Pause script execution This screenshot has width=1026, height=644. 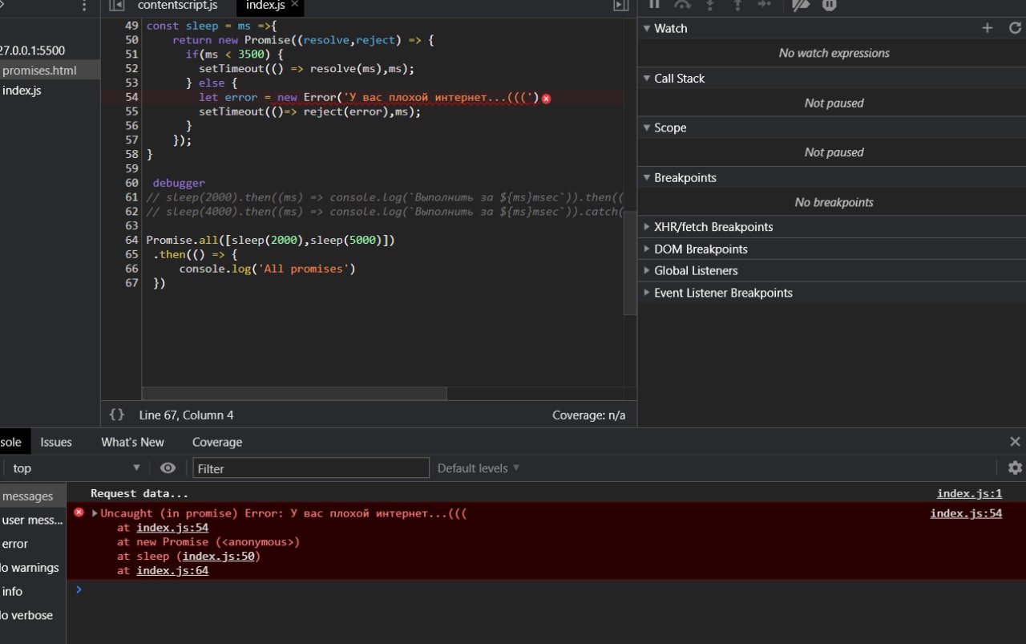pos(655,4)
